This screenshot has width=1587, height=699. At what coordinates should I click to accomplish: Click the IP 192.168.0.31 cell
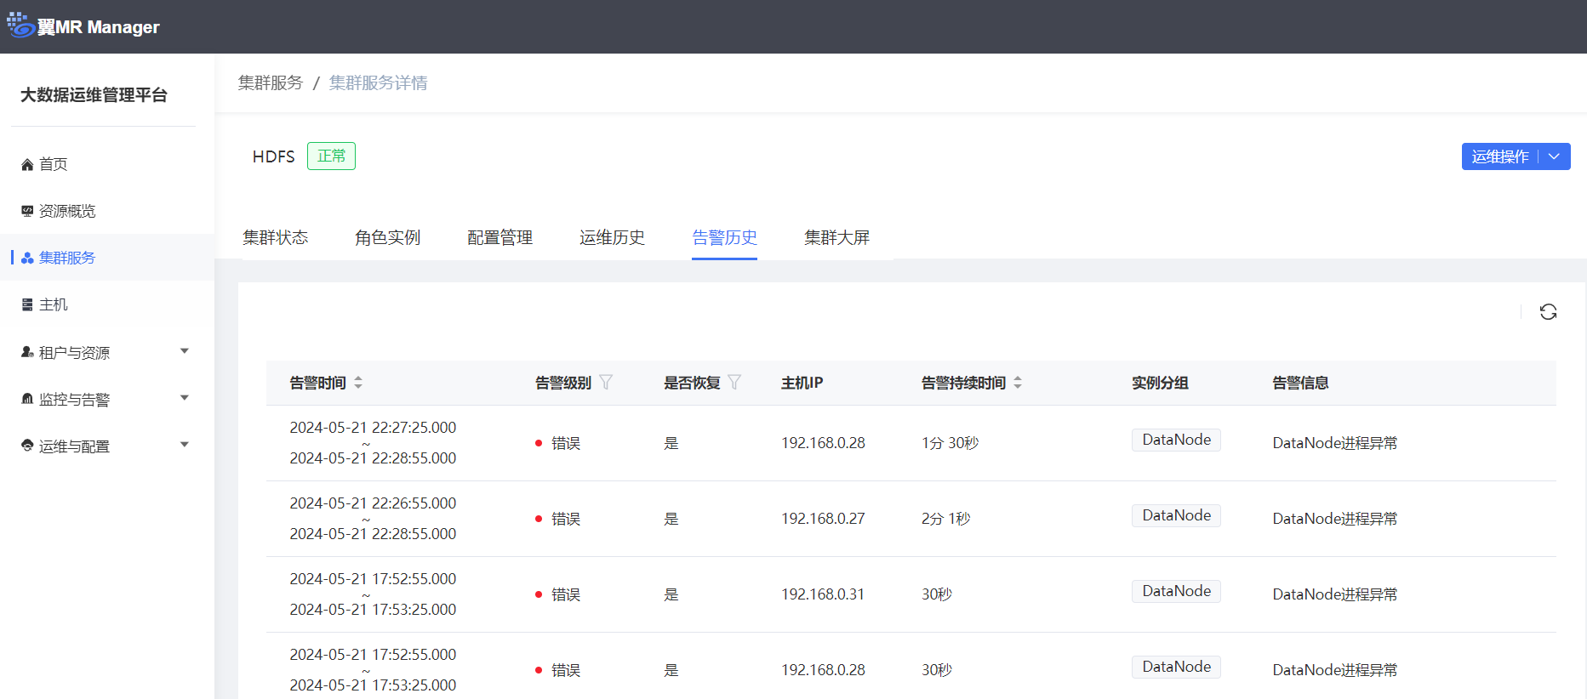823,594
